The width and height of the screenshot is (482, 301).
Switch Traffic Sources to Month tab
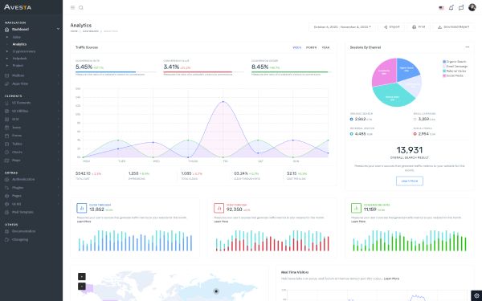pos(311,47)
